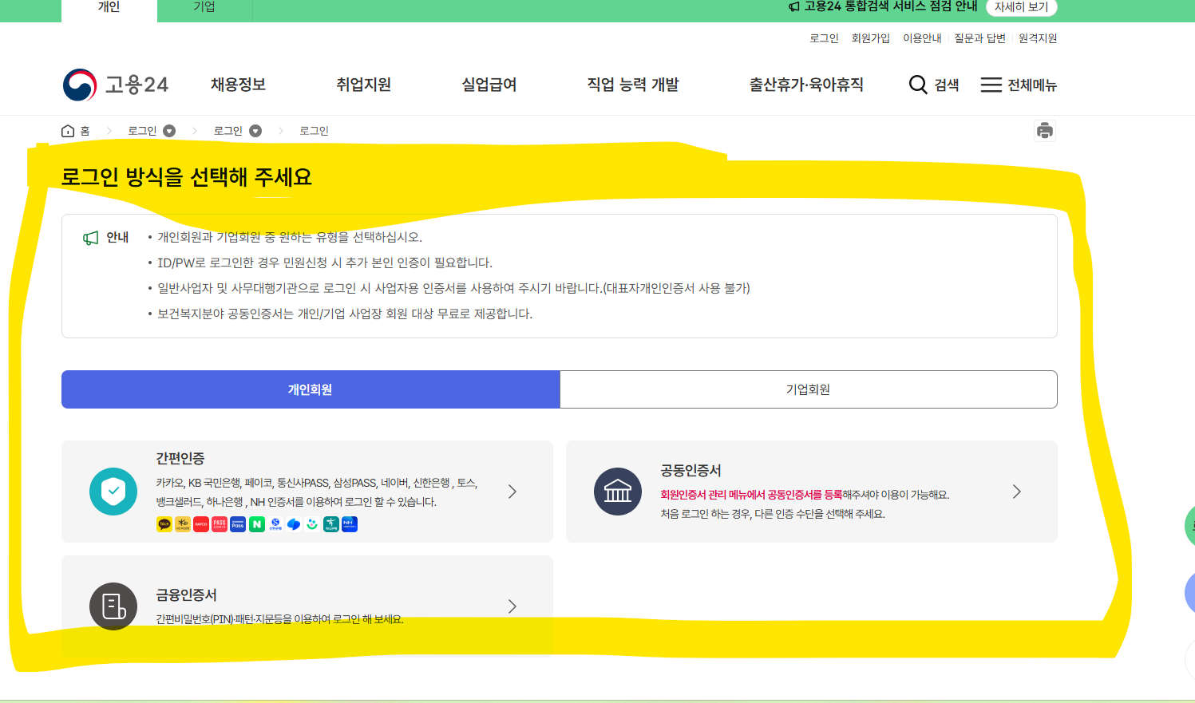The height and width of the screenshot is (703, 1195).
Task: Switch to the 기업 tab at top
Action: (204, 6)
